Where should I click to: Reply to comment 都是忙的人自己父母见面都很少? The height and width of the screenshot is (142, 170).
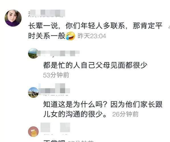(95, 65)
